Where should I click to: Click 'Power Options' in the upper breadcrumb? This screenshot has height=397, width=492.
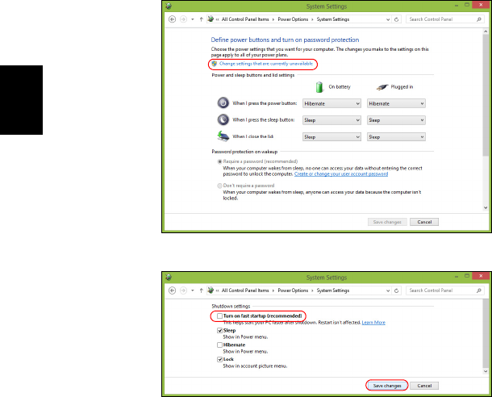point(293,19)
